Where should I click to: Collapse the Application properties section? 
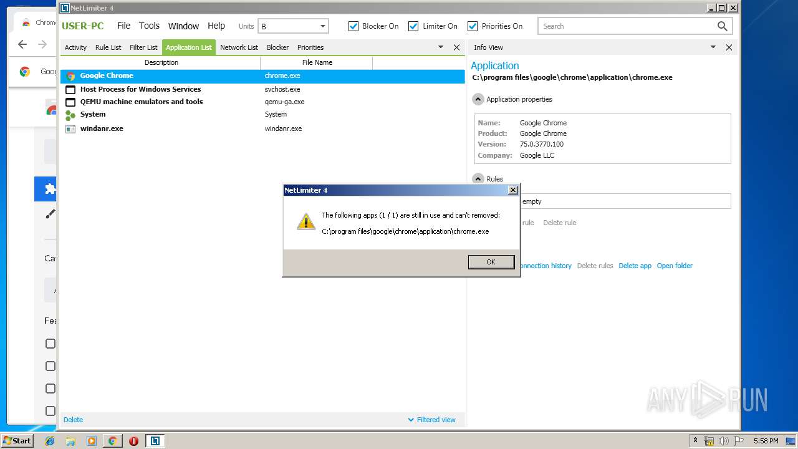coord(478,99)
